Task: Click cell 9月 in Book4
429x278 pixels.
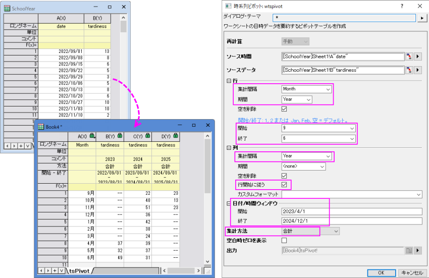Action: click(x=82, y=193)
